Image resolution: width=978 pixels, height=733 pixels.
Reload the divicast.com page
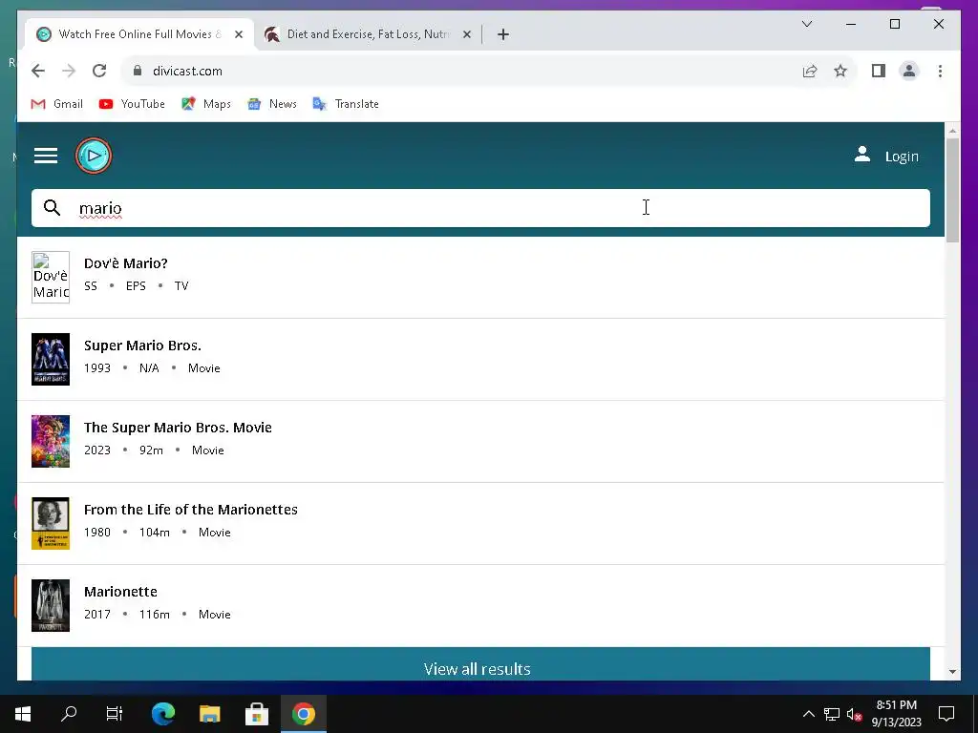[99, 71]
